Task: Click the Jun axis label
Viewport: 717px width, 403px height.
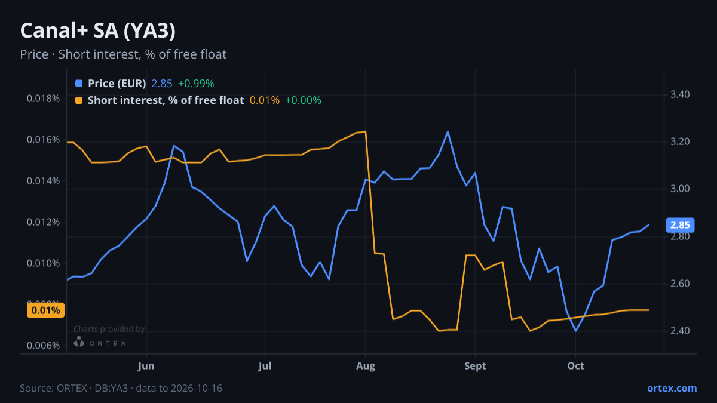Action: pyautogui.click(x=146, y=366)
